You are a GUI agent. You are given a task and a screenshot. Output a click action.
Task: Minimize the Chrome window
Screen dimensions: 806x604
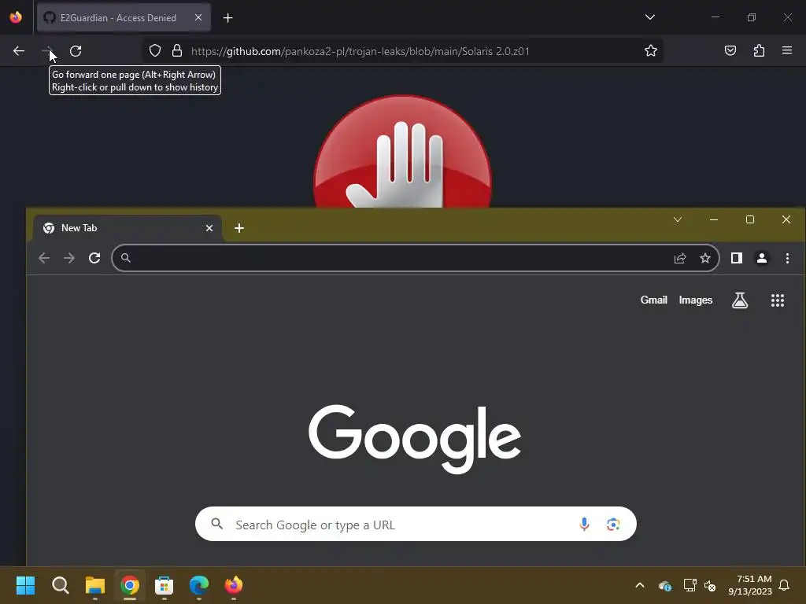713,220
